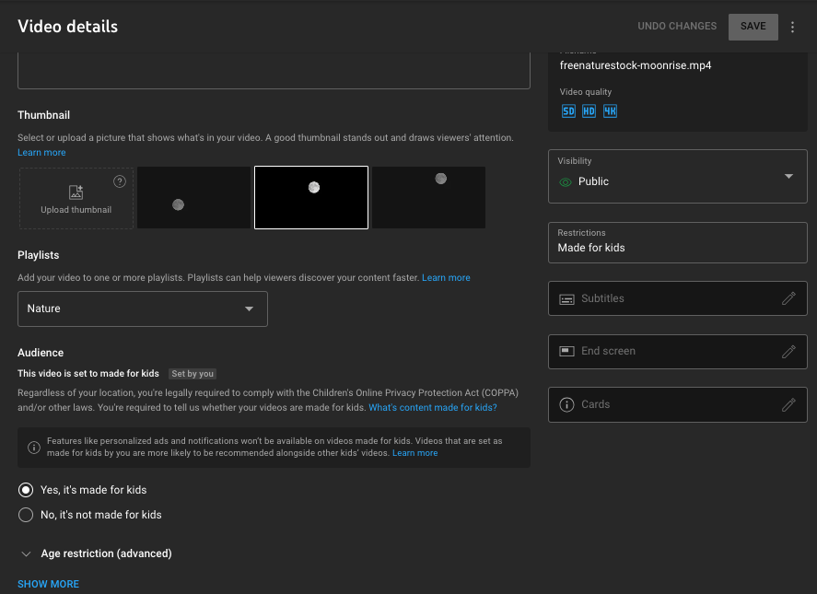The image size is (817, 594).
Task: Click the Subtitles label
Action: coord(602,298)
